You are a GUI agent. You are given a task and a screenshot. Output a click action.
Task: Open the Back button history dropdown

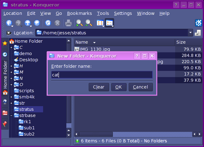pos(12,26)
